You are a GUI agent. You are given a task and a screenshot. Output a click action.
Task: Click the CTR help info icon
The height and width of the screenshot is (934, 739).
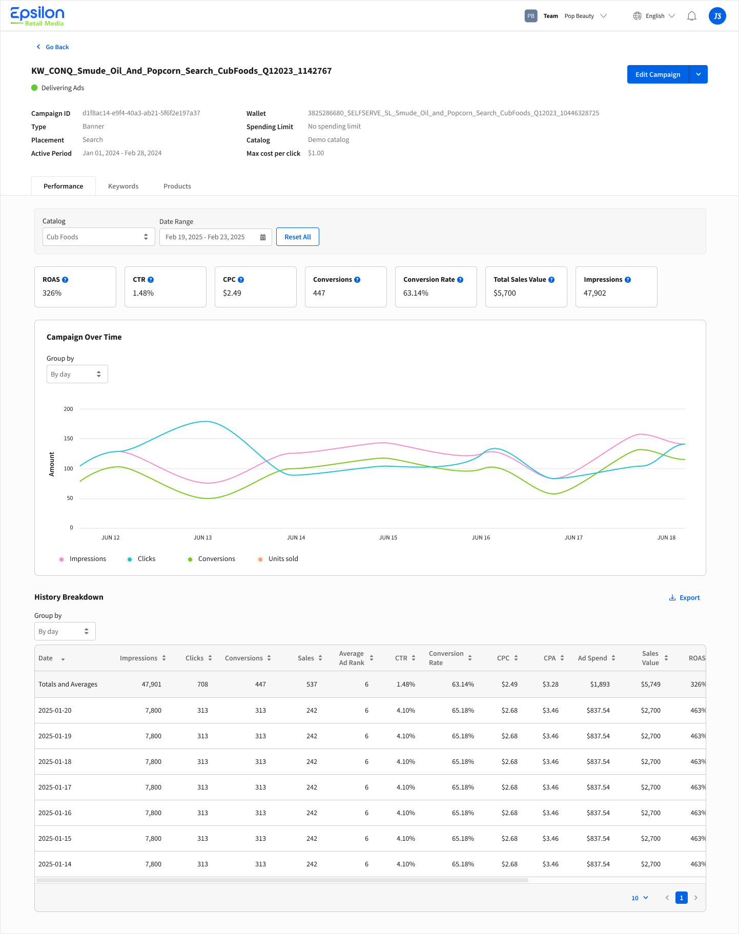(x=151, y=280)
